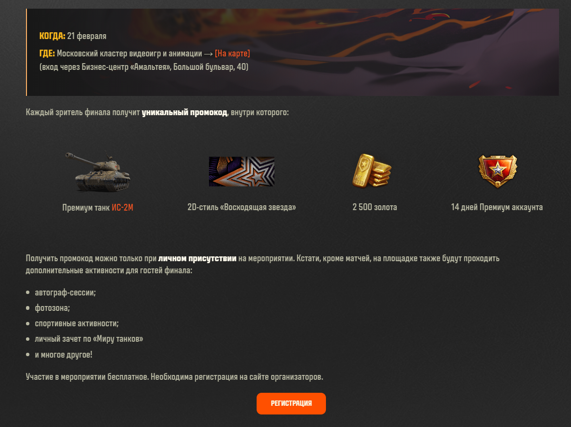This screenshot has width=571, height=427.
Task: Click the 2 500 золота caption
Action: 375,207
